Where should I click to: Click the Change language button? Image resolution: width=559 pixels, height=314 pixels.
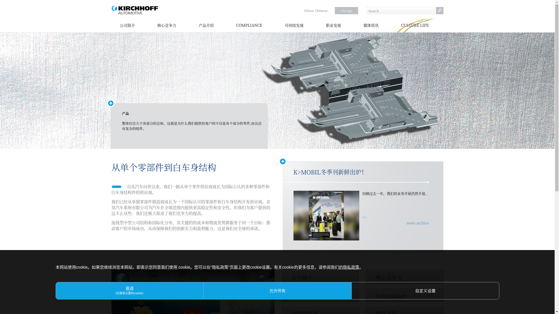click(346, 11)
